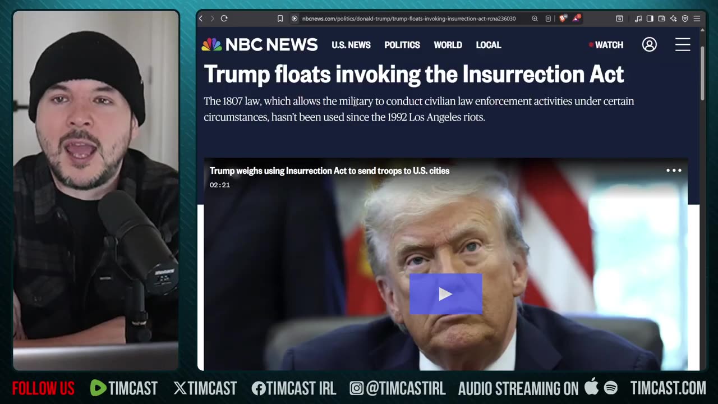The height and width of the screenshot is (404, 718).
Task: Open the three-dot video options menu
Action: 674,171
